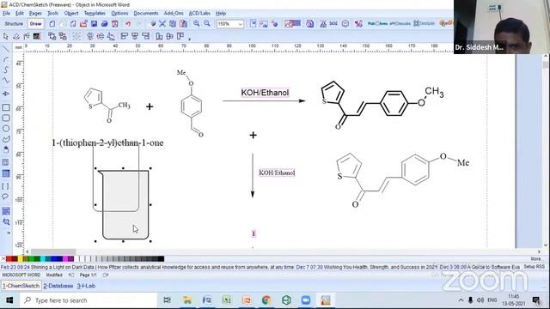Undo the last action
The width and height of the screenshot is (550, 309).
[128, 24]
